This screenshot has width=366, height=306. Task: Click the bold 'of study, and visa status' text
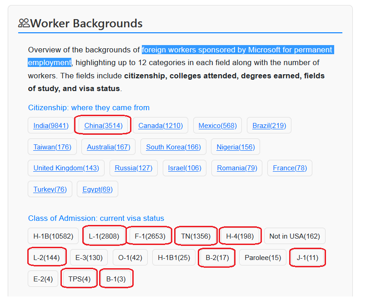pyautogui.click(x=74, y=89)
